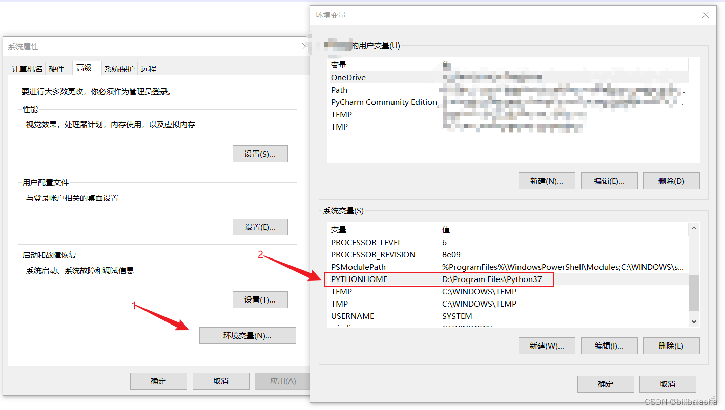Viewport: 725px width, 410px height.
Task: Select PROCESSOR_REVISION system variable row
Action: 508,254
